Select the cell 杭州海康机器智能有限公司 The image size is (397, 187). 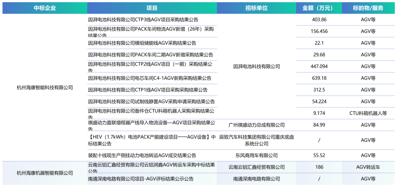[x=45, y=173]
